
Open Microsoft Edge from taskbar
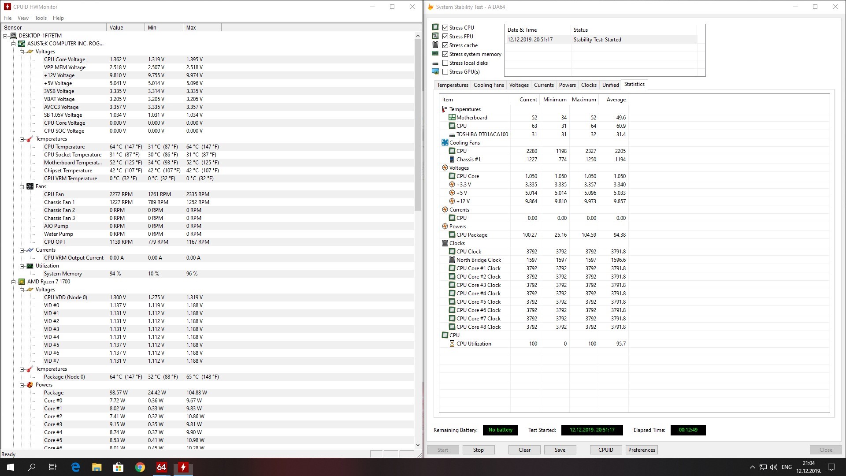[75, 467]
